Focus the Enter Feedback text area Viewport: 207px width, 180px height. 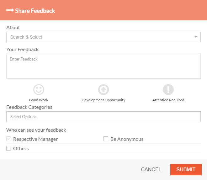103,66
